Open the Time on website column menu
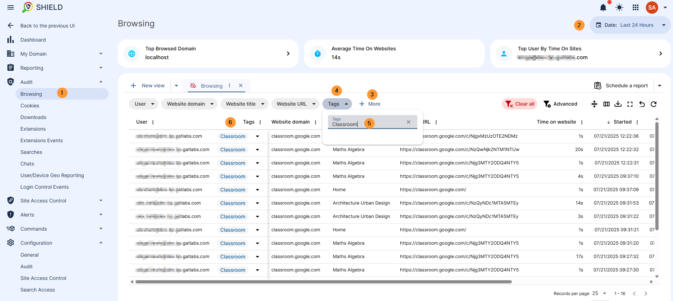The height and width of the screenshot is (301, 673). (582, 122)
